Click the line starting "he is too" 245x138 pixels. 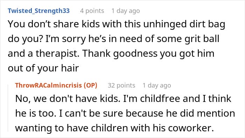125,113
